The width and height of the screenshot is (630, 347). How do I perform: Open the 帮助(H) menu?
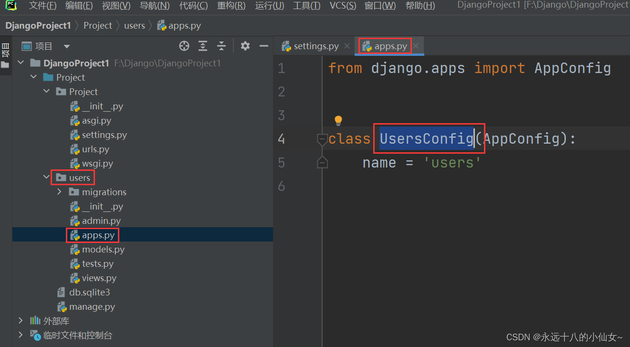(x=420, y=6)
